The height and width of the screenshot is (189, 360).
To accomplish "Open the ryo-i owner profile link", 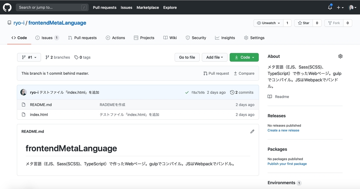I will pyautogui.click(x=19, y=23).
